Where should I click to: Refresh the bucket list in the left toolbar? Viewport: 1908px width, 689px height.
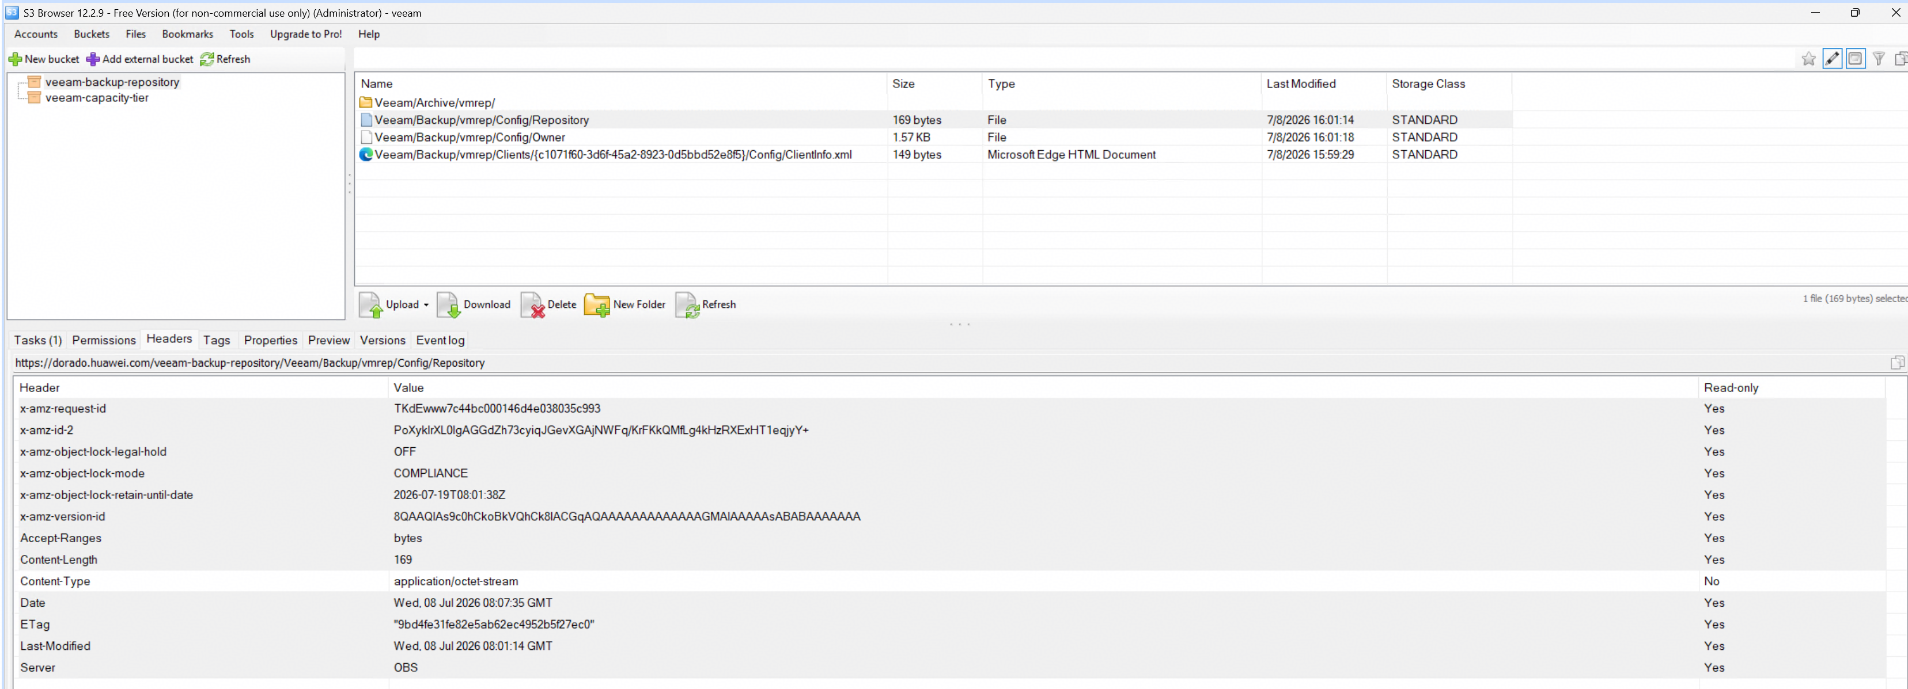[x=225, y=59]
